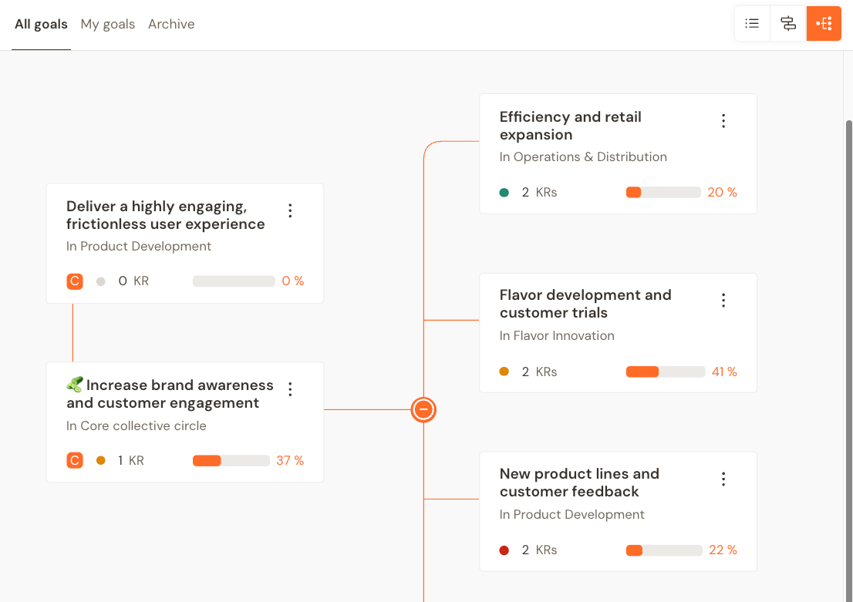
Task: Switch to list view
Action: coord(752,23)
